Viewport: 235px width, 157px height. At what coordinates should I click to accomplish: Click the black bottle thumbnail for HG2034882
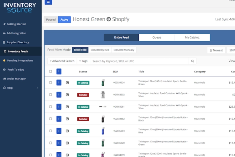click(103, 119)
